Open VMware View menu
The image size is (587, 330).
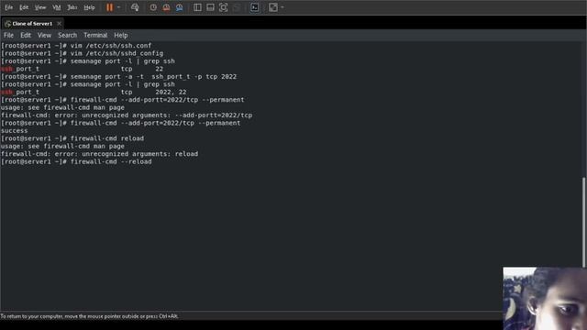coord(40,7)
